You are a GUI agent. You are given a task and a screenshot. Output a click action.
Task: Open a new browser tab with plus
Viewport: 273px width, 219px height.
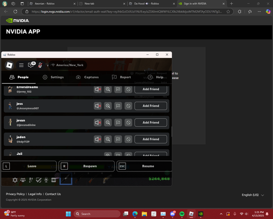[232, 4]
